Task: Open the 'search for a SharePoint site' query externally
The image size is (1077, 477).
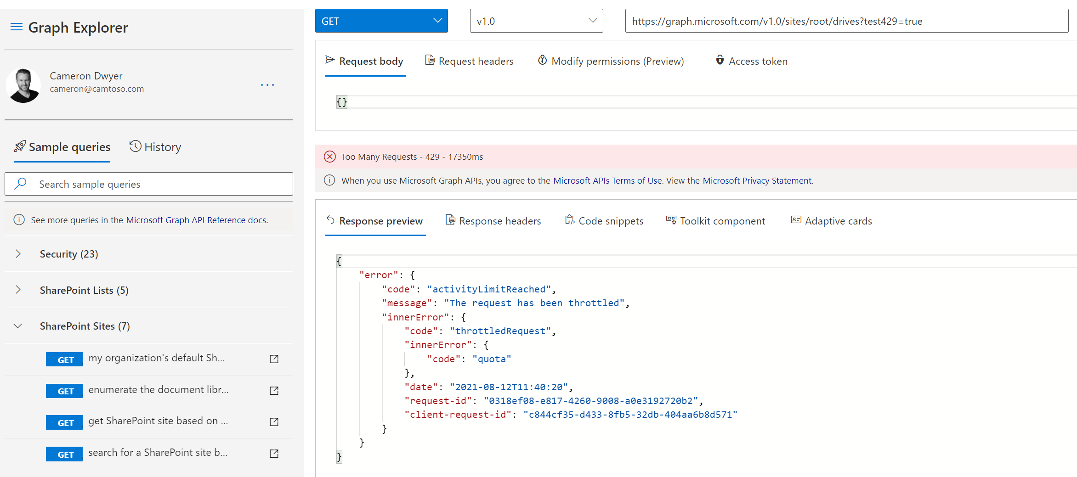Action: 274,454
